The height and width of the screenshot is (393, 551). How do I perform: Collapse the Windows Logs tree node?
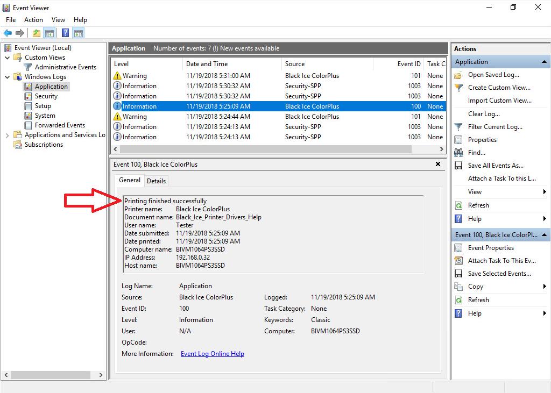coord(7,77)
